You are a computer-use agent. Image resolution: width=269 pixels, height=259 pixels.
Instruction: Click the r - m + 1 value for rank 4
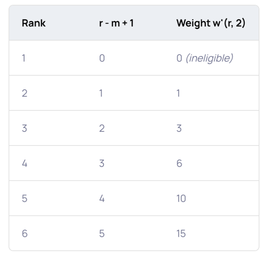click(102, 163)
